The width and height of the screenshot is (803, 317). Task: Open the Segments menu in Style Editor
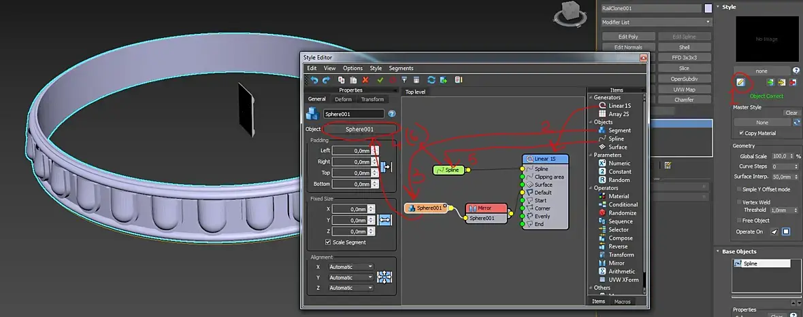(x=401, y=69)
